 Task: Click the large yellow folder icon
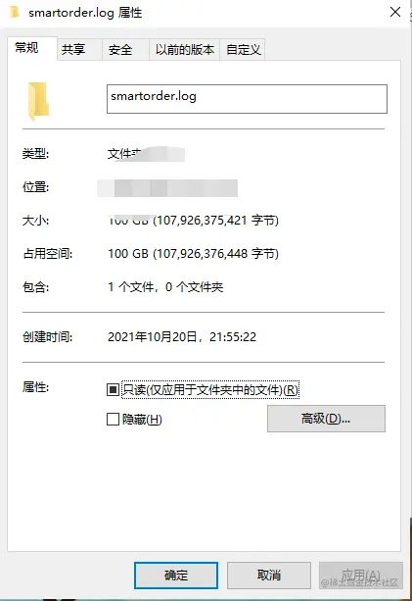click(38, 101)
